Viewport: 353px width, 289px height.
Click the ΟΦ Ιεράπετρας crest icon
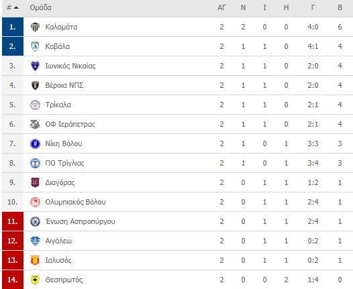pos(35,124)
